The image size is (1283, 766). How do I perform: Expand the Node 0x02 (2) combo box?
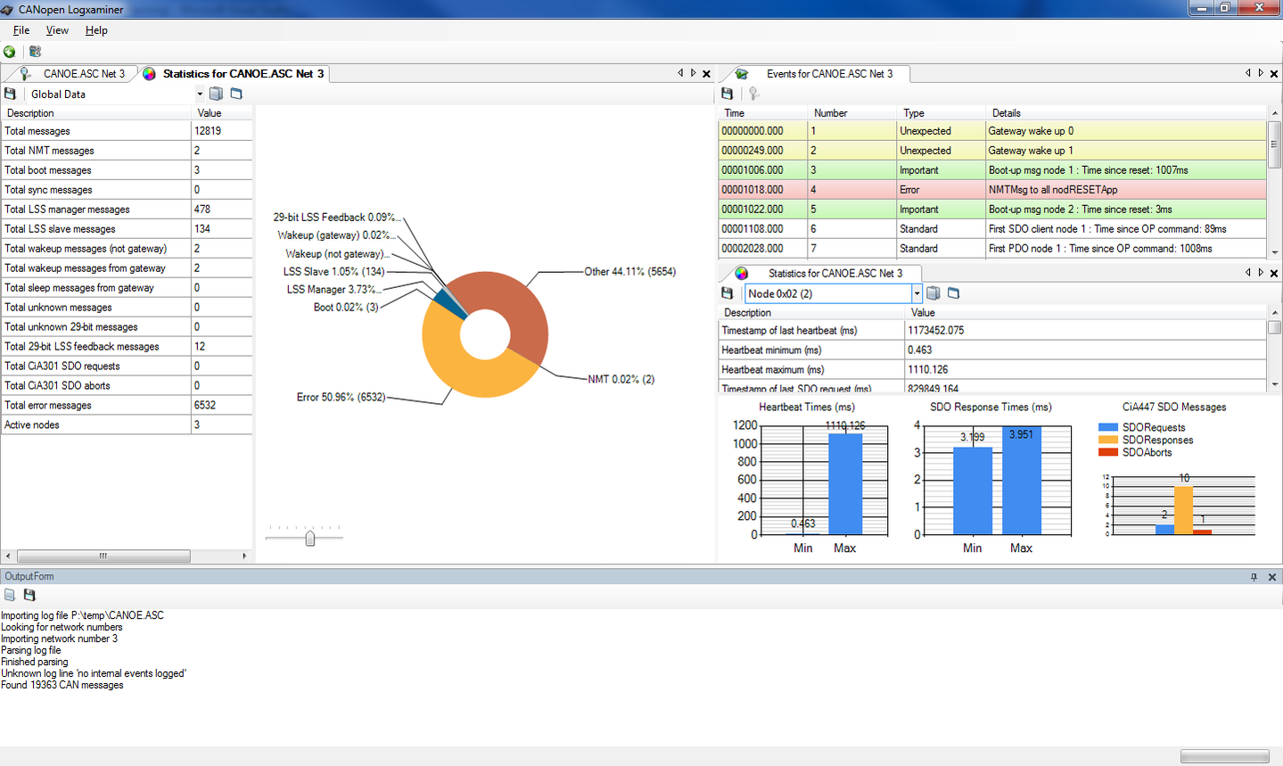(917, 293)
